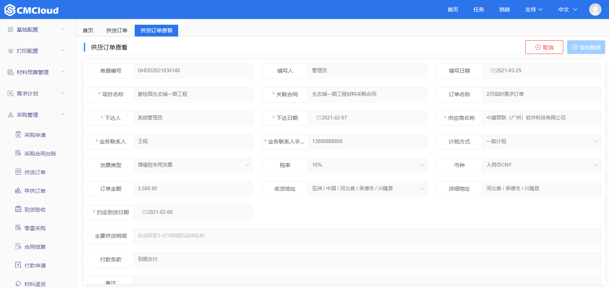Click the 业务联系人 field 王鸣
This screenshot has height=288, width=609.
pos(193,142)
